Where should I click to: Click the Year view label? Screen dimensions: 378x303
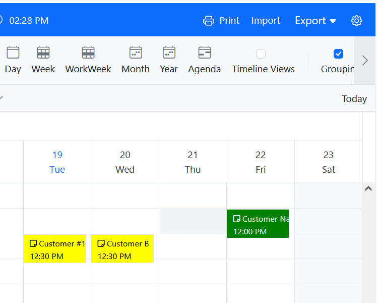pos(169,69)
